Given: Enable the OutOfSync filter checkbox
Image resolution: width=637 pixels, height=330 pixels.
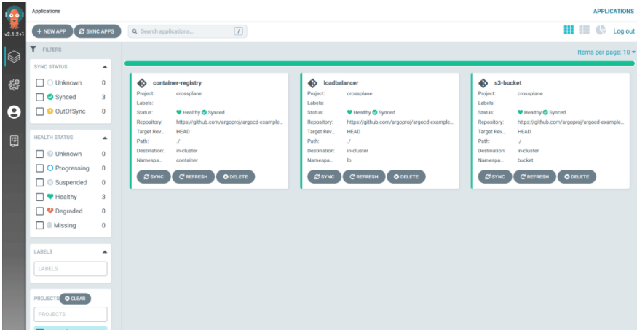Looking at the screenshot, I should click(41, 111).
